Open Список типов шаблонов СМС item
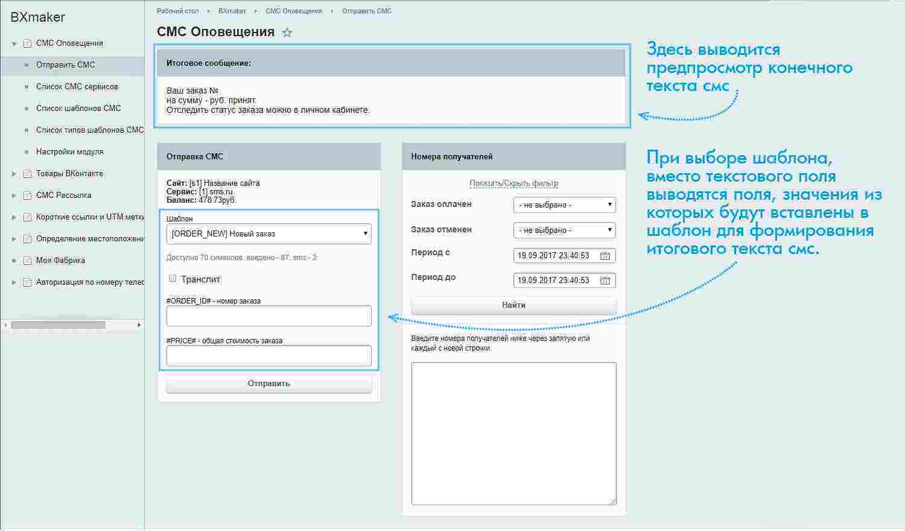 point(90,130)
